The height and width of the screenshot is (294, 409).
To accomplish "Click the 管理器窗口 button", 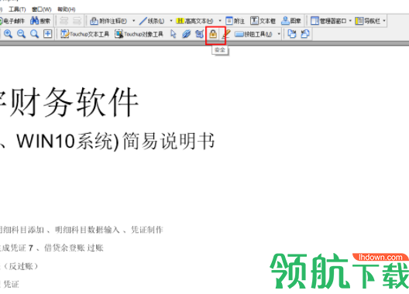I will pyautogui.click(x=328, y=21).
